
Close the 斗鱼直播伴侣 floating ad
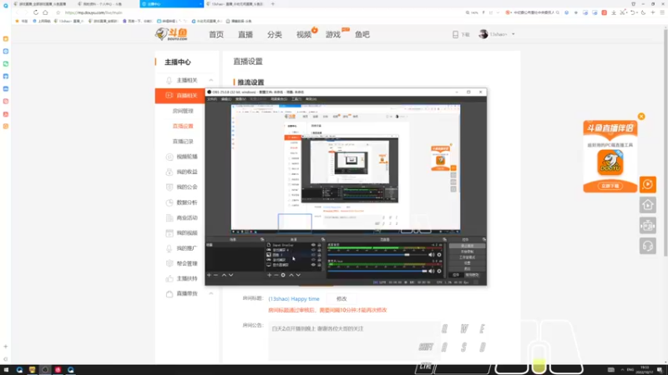coord(641,117)
